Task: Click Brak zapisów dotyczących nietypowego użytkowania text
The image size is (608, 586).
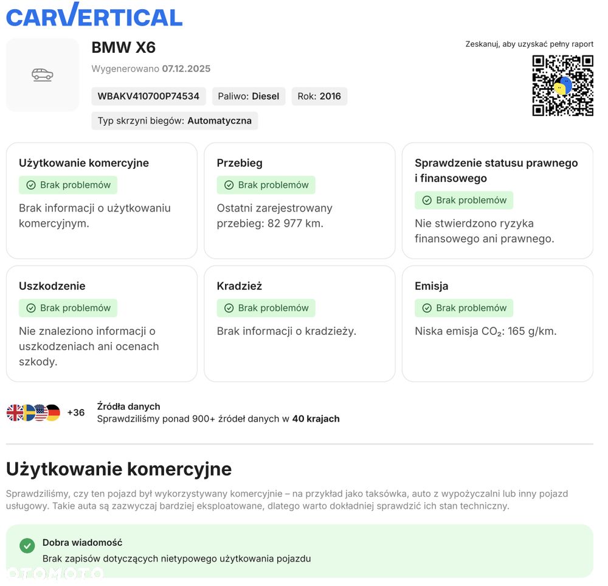Action: point(176,559)
